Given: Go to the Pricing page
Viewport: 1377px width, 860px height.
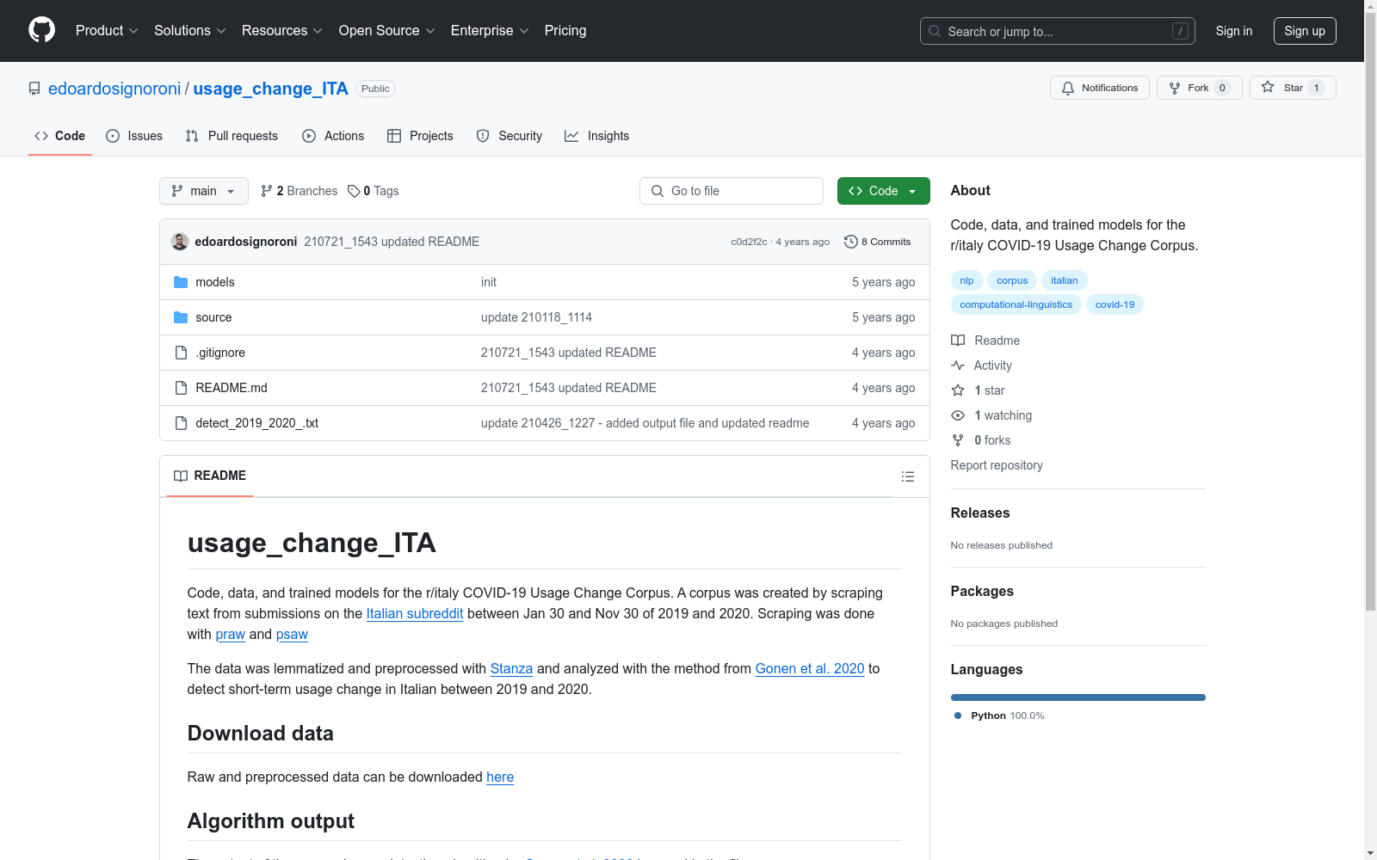Looking at the screenshot, I should point(565,31).
